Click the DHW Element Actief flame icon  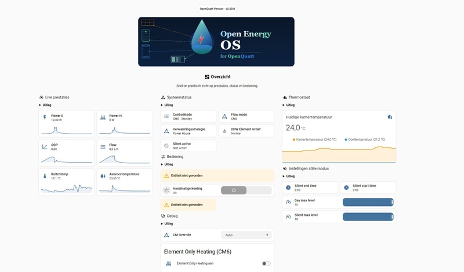tap(224, 131)
